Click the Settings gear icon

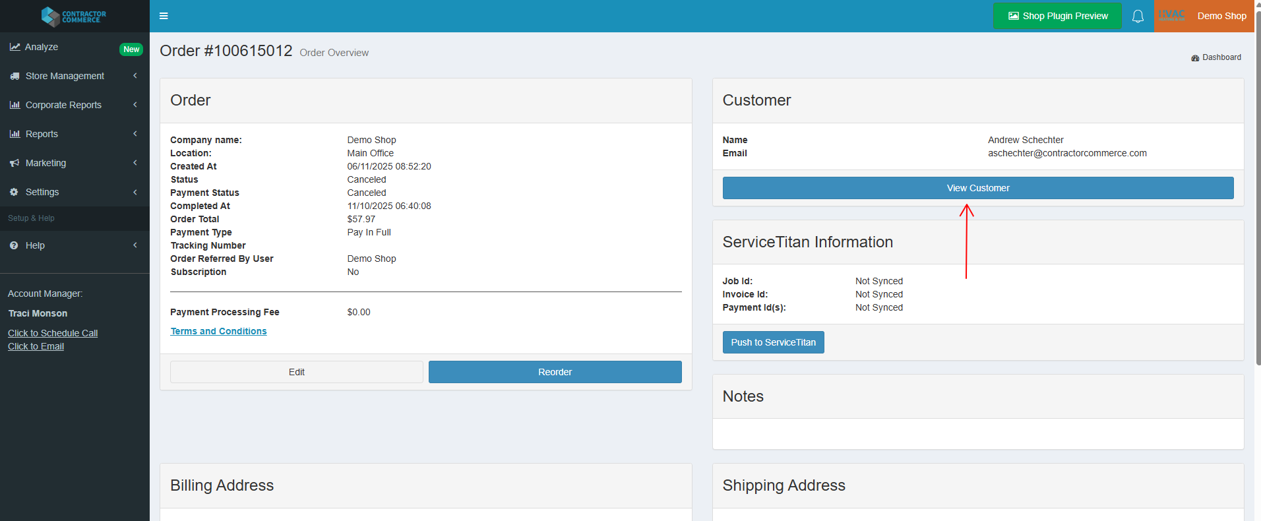(x=15, y=192)
